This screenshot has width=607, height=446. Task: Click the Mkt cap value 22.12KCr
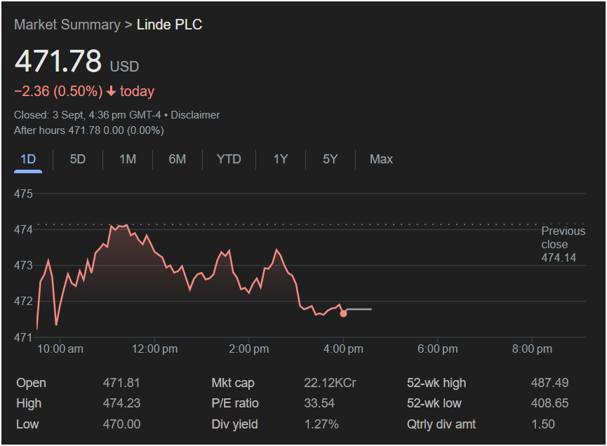click(x=330, y=383)
